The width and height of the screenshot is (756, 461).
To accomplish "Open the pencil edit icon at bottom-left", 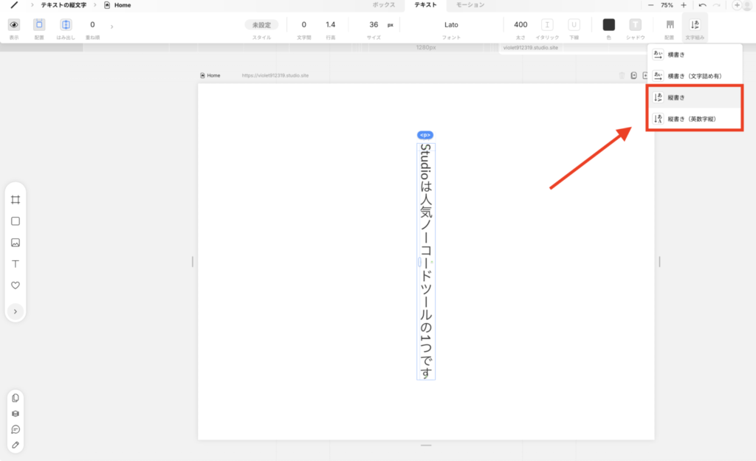I will [16, 445].
